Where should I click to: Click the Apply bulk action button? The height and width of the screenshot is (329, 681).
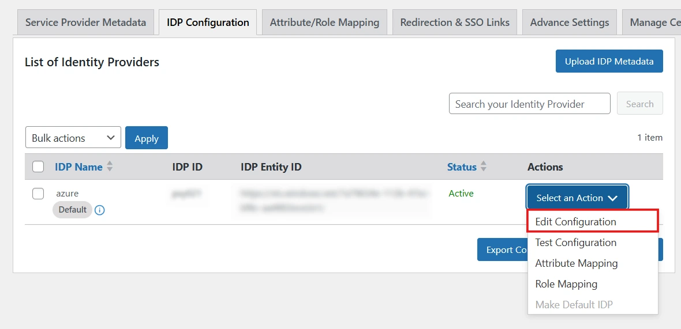tap(147, 138)
